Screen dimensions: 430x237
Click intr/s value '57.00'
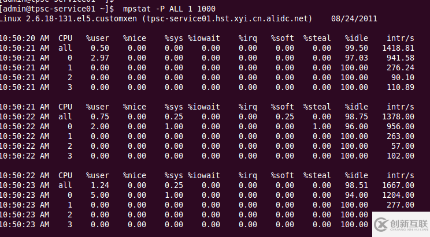click(403, 146)
